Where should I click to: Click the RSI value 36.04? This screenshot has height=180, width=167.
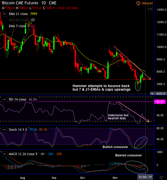pyautogui.click(x=32, y=100)
